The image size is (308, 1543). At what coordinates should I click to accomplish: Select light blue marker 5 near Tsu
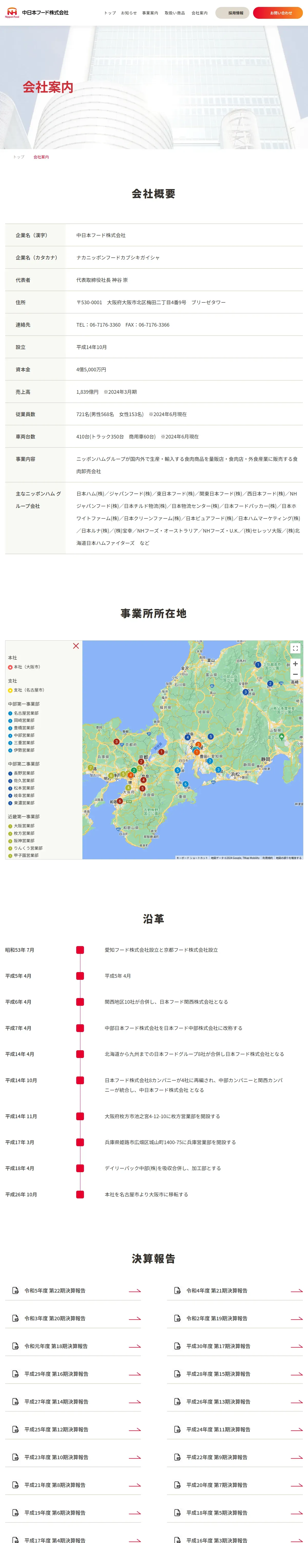[x=178, y=770]
